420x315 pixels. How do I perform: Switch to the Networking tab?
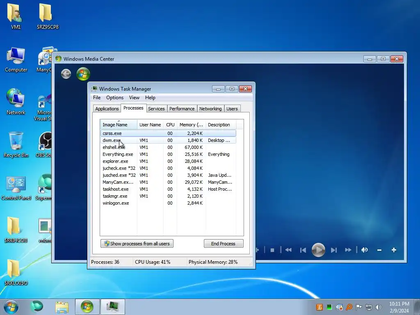click(x=210, y=108)
